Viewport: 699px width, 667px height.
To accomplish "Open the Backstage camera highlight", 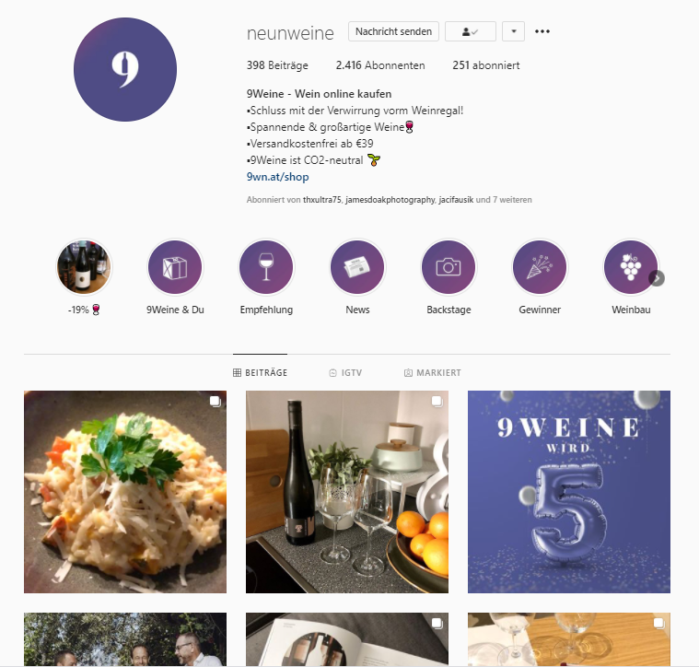I will point(449,267).
